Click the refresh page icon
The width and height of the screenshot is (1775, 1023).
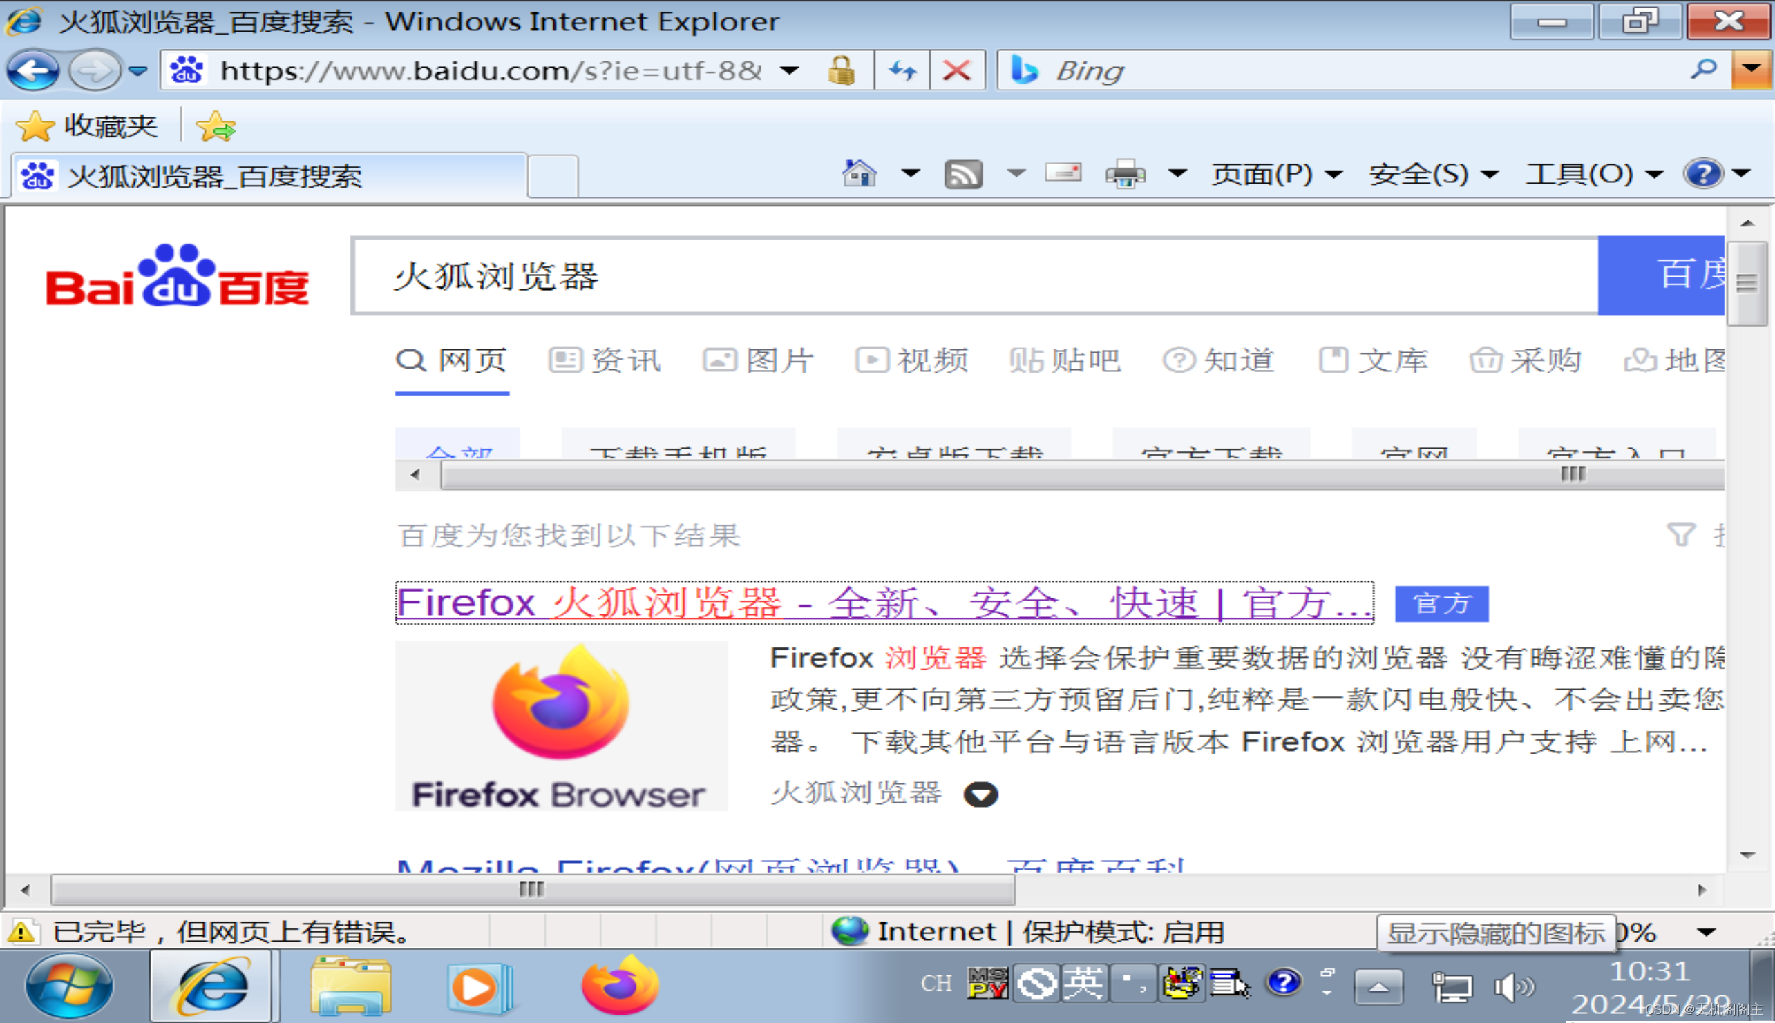(902, 70)
